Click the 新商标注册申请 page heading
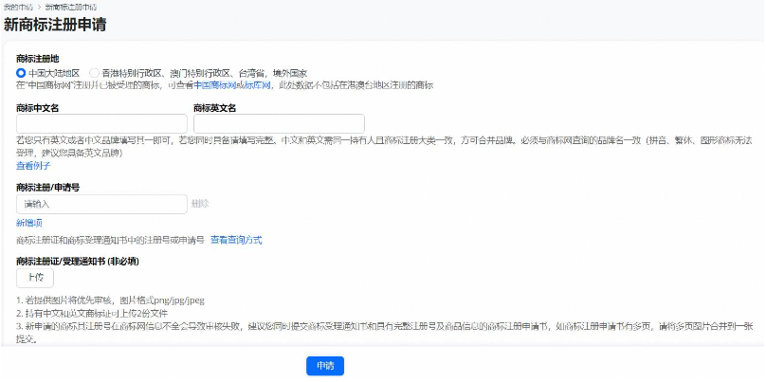The image size is (766, 382). click(55, 26)
